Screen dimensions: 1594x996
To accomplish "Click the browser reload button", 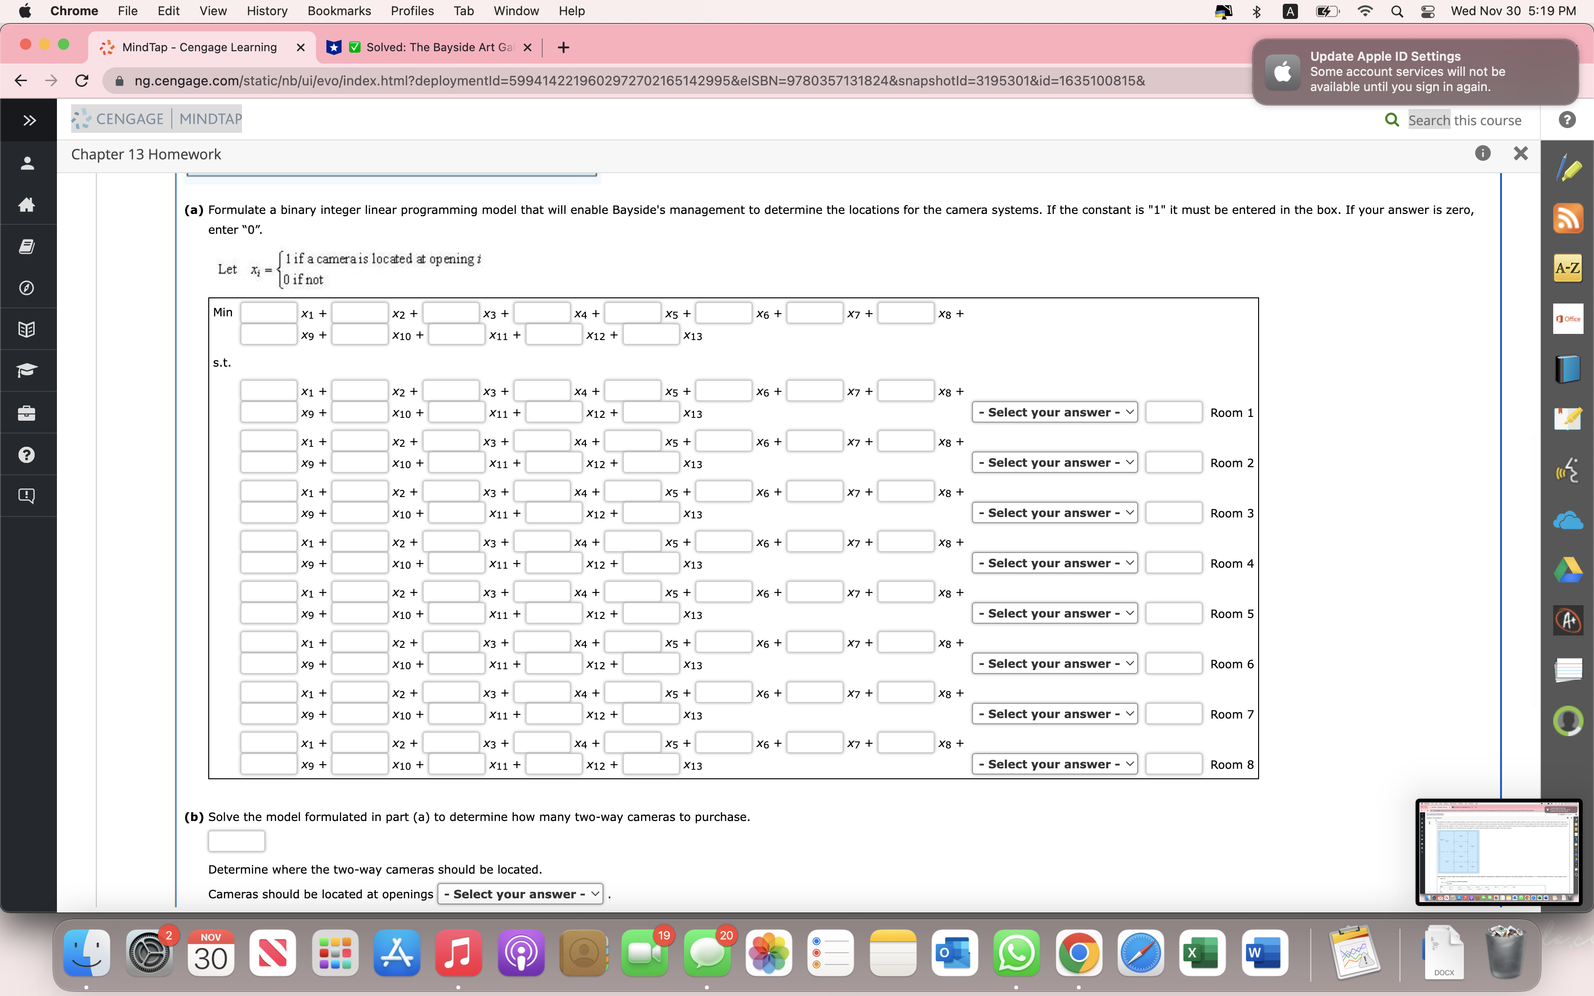I will tap(83, 80).
